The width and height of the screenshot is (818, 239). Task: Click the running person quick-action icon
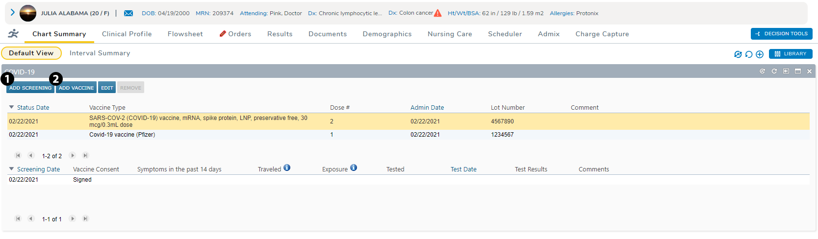coord(13,34)
